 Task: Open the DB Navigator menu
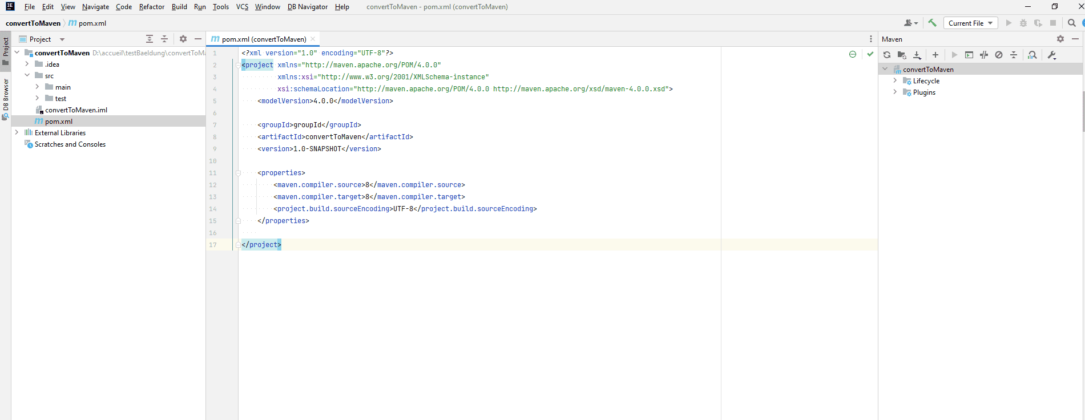tap(308, 7)
